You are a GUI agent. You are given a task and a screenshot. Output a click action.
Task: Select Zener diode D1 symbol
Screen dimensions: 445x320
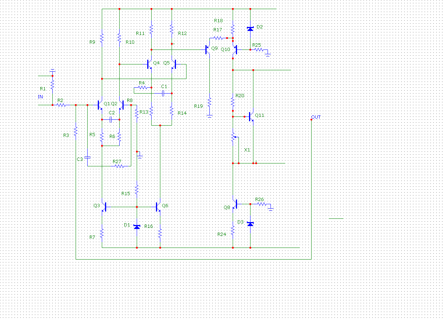[137, 227]
